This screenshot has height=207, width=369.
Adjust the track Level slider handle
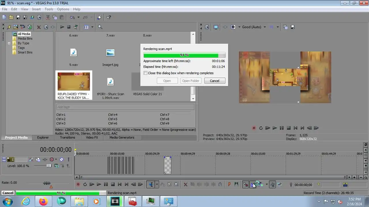coord(49,166)
